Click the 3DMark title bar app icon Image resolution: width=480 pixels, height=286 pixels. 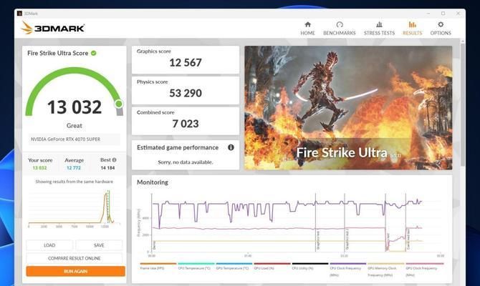point(19,14)
